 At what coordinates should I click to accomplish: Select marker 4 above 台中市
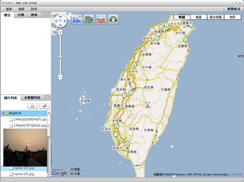click(134, 65)
